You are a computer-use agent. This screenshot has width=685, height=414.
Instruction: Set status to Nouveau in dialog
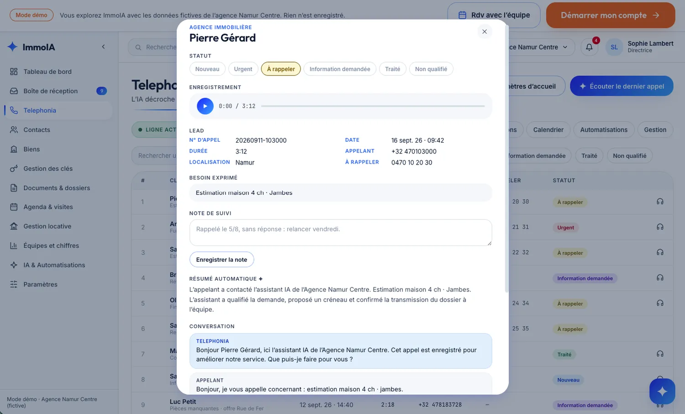[207, 69]
